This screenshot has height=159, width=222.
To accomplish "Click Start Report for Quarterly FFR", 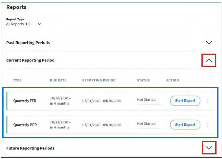I will pyautogui.click(x=185, y=101).
